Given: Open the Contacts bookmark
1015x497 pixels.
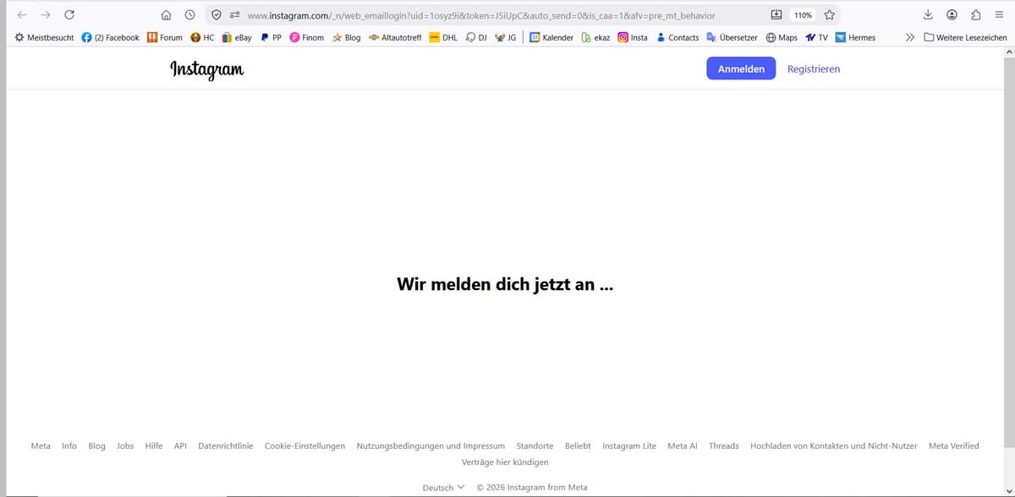Looking at the screenshot, I should click(x=678, y=37).
